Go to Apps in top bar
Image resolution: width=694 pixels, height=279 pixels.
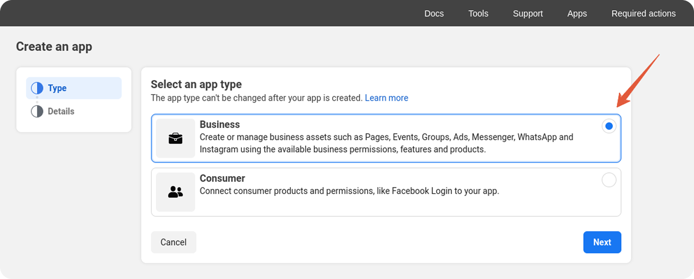click(x=577, y=14)
